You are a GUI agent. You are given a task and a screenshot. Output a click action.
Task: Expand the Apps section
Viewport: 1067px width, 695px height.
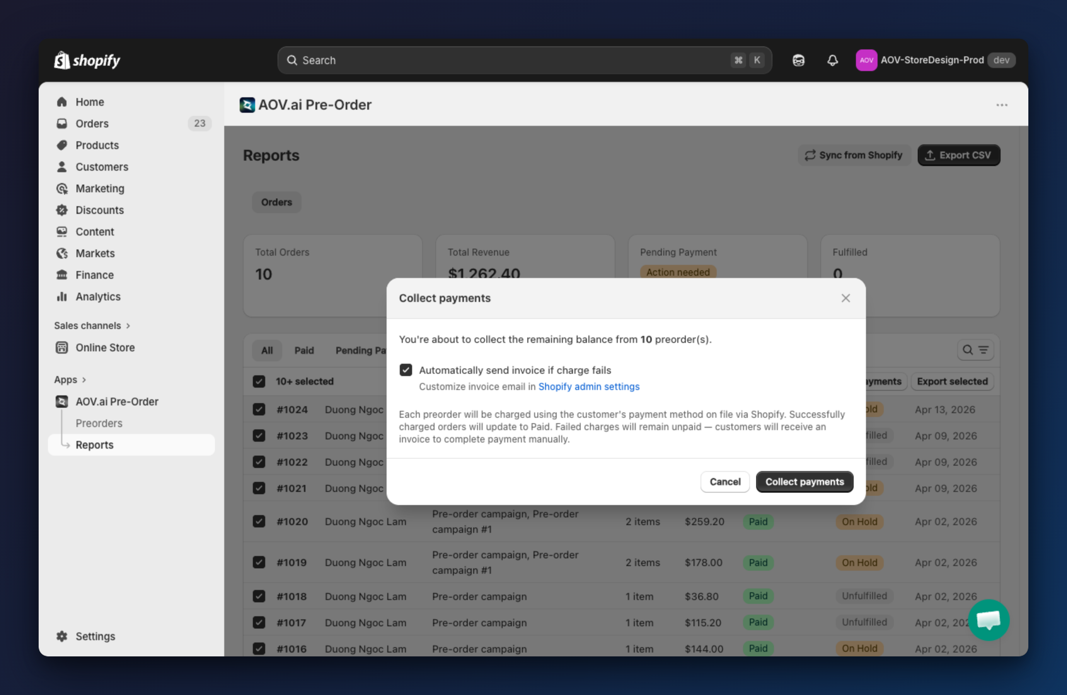pos(70,380)
